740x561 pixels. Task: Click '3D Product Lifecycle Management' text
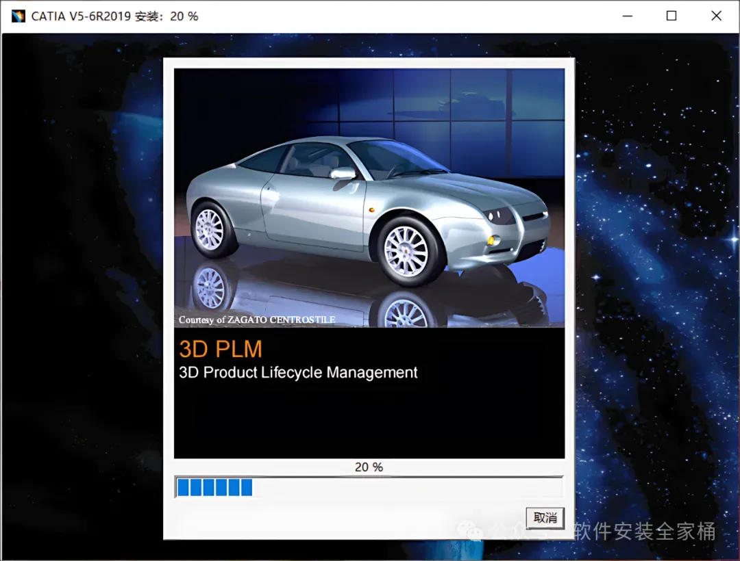(298, 373)
